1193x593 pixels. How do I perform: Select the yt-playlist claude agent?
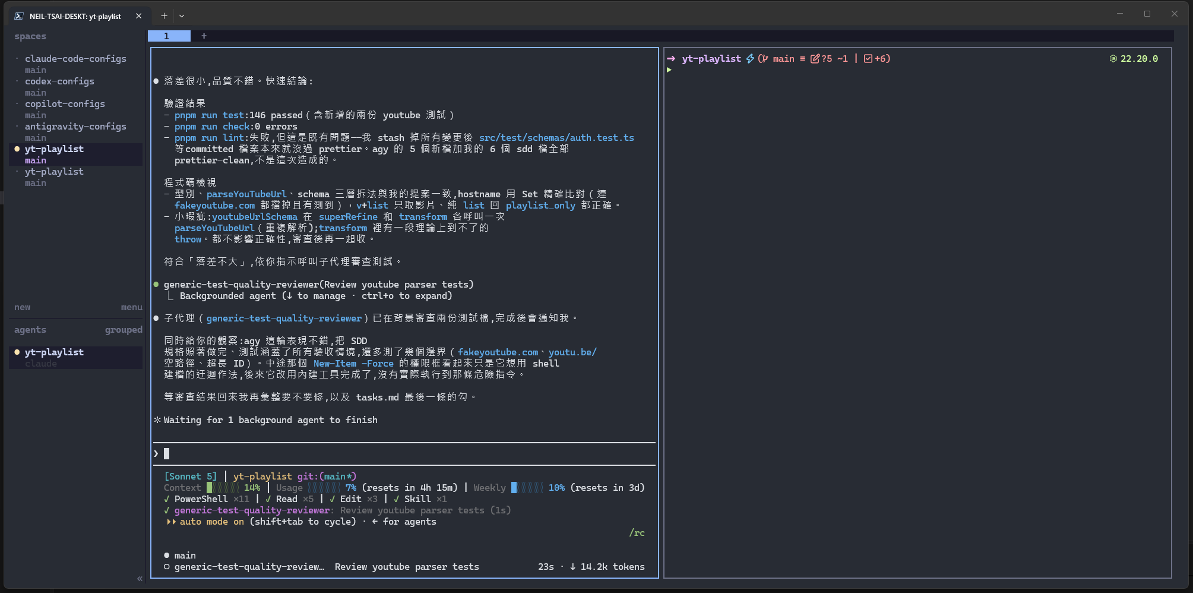coord(75,358)
